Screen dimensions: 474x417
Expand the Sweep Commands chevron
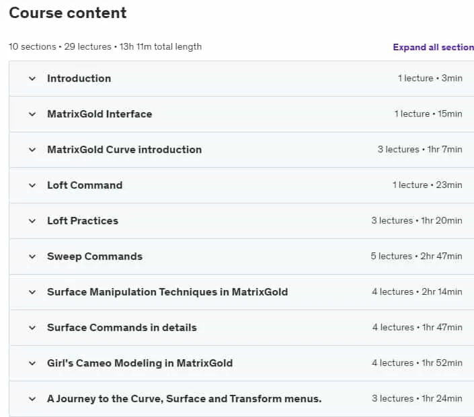click(32, 257)
